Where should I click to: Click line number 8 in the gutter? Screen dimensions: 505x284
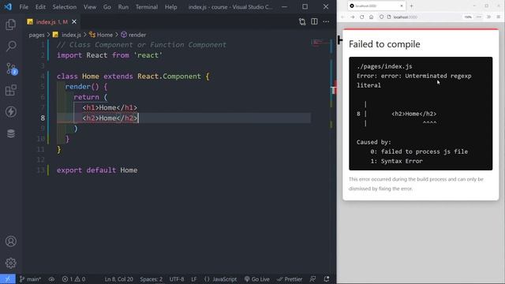pos(43,118)
